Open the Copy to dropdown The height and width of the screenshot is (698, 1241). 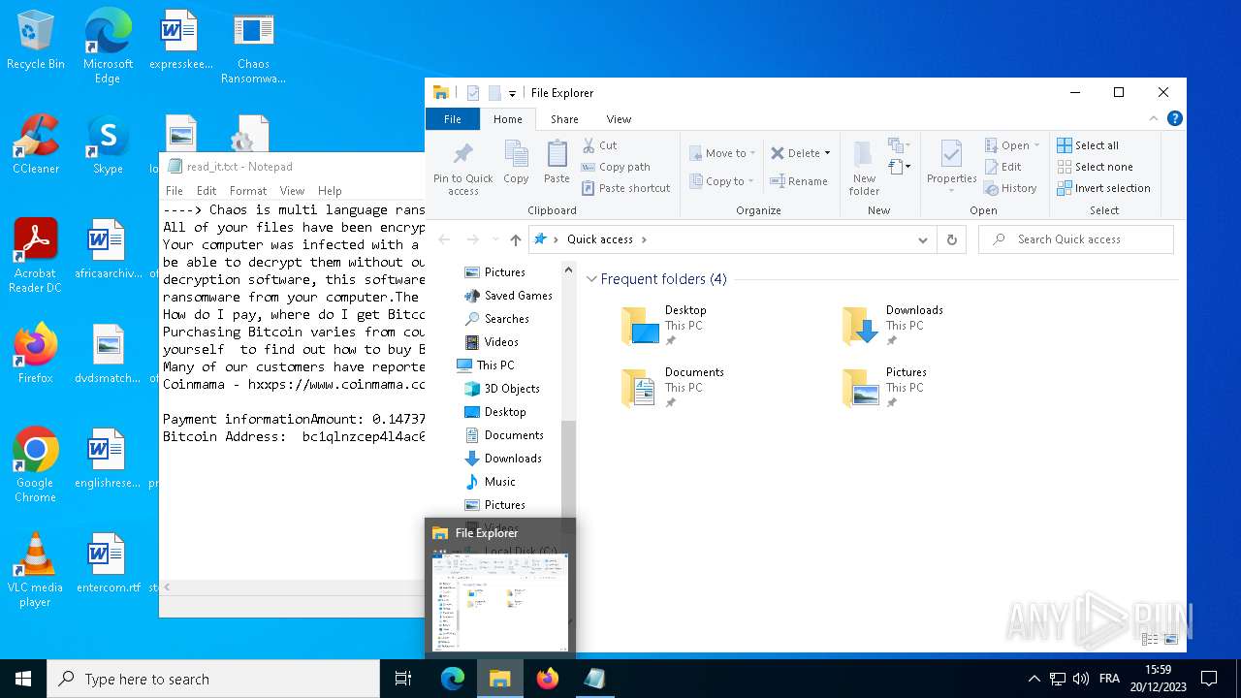[723, 181]
